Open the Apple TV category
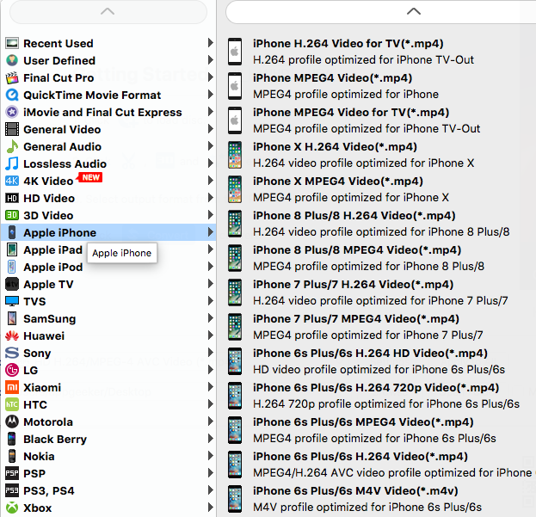Image resolution: width=536 pixels, height=517 pixels. pos(48,285)
